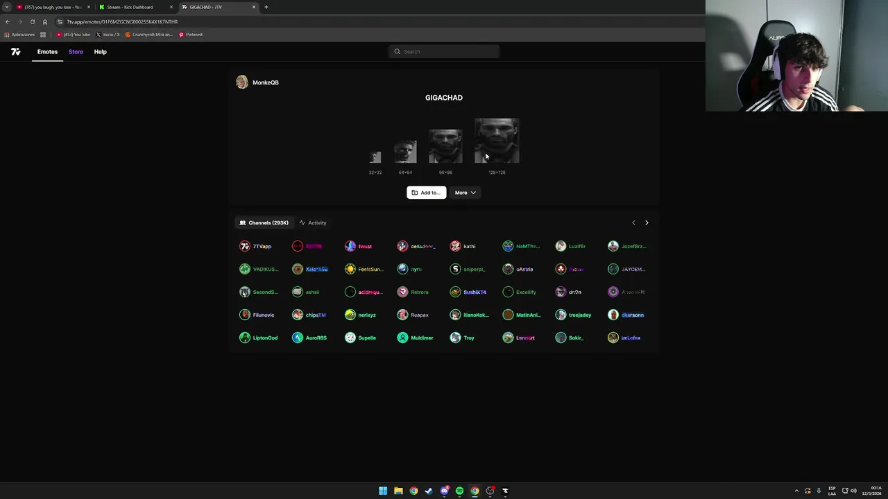Image resolution: width=888 pixels, height=499 pixels.
Task: Open the LiptonGod channel avatar
Action: click(x=244, y=338)
